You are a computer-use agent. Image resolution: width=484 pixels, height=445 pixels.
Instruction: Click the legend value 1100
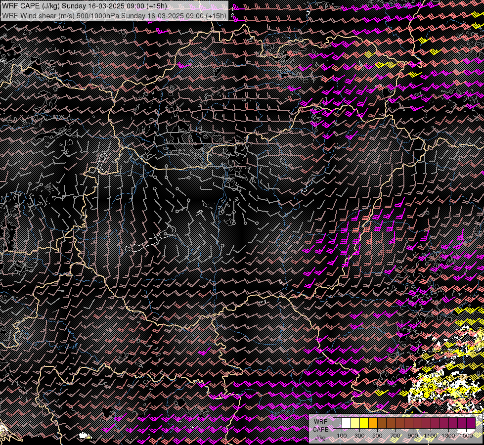coord(431,436)
